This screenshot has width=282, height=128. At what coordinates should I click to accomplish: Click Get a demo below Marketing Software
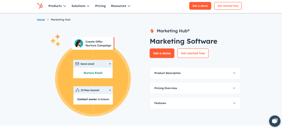pyautogui.click(x=162, y=53)
